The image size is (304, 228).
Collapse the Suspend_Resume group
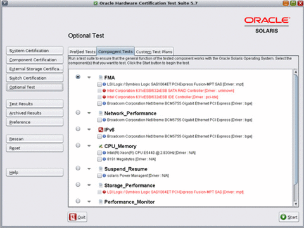(x=89, y=168)
